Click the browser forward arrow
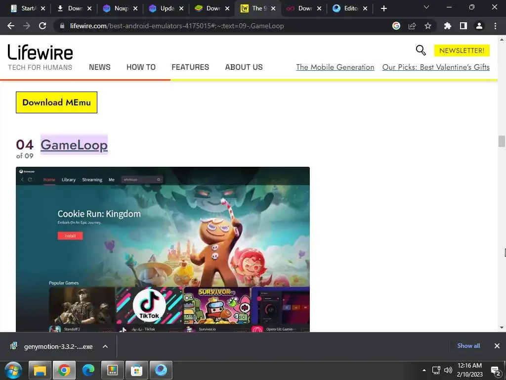Image resolution: width=506 pixels, height=380 pixels. 27,26
